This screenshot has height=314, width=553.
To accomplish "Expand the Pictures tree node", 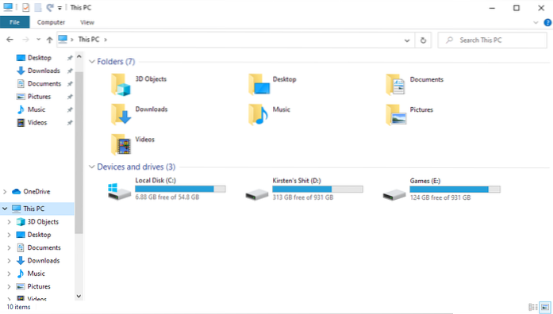I will pos(10,286).
